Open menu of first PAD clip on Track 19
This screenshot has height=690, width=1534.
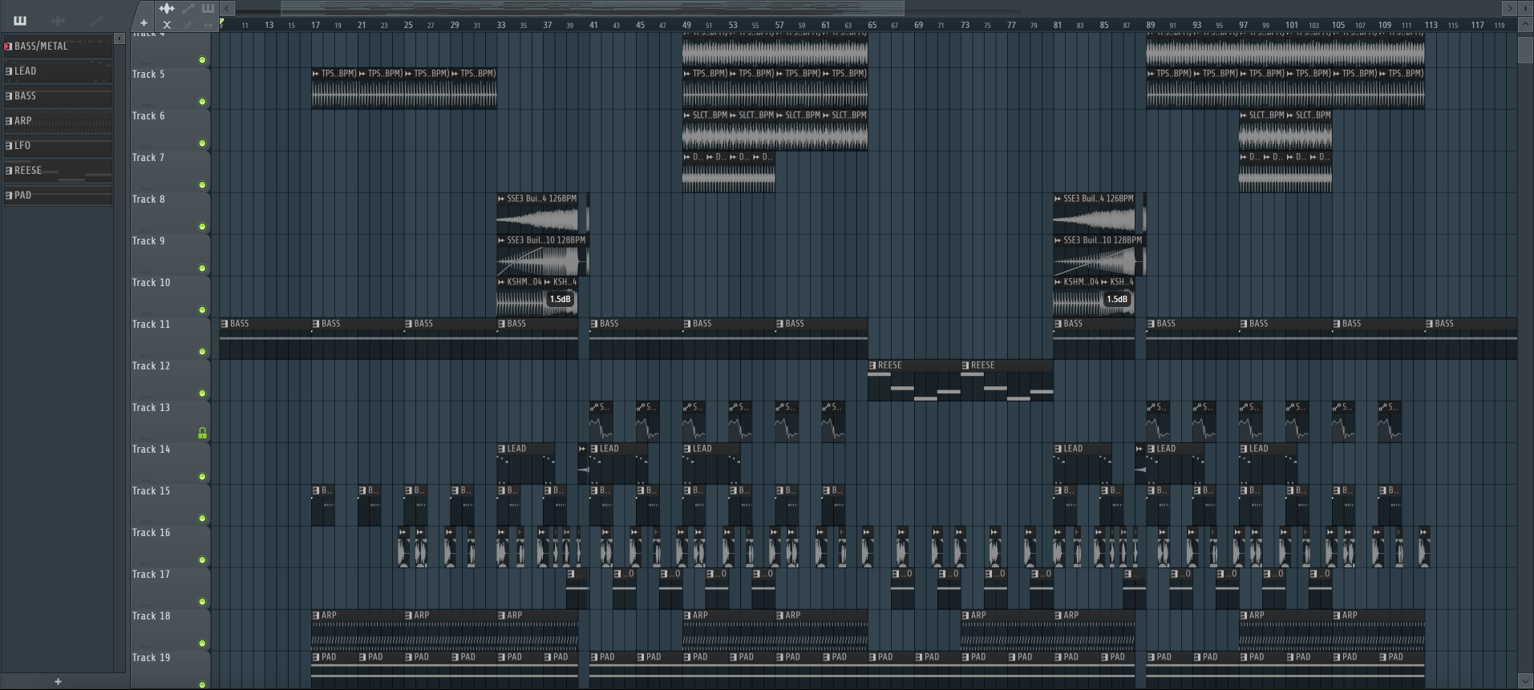316,657
